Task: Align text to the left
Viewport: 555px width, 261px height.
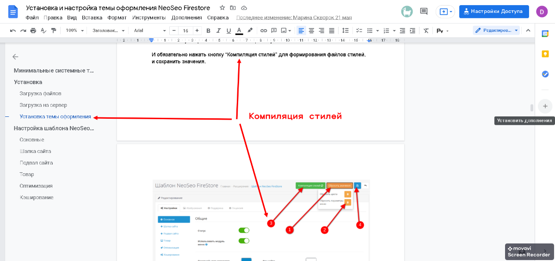Action: [x=301, y=30]
